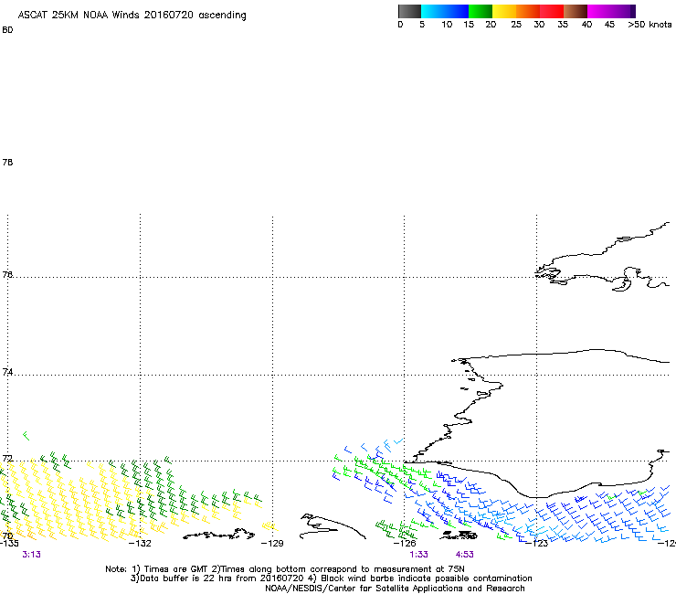Select the gray 0-5 knots color segment
The image size is (676, 594).
(x=409, y=11)
